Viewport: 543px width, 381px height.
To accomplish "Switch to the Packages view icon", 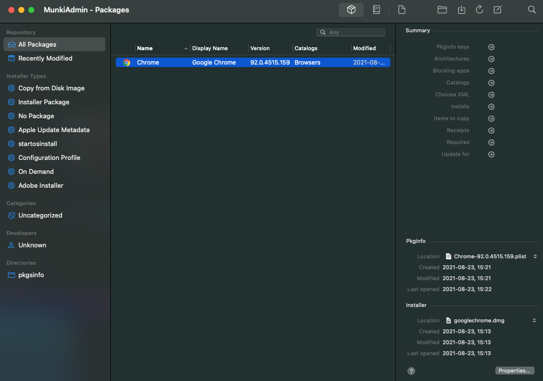I will [351, 10].
